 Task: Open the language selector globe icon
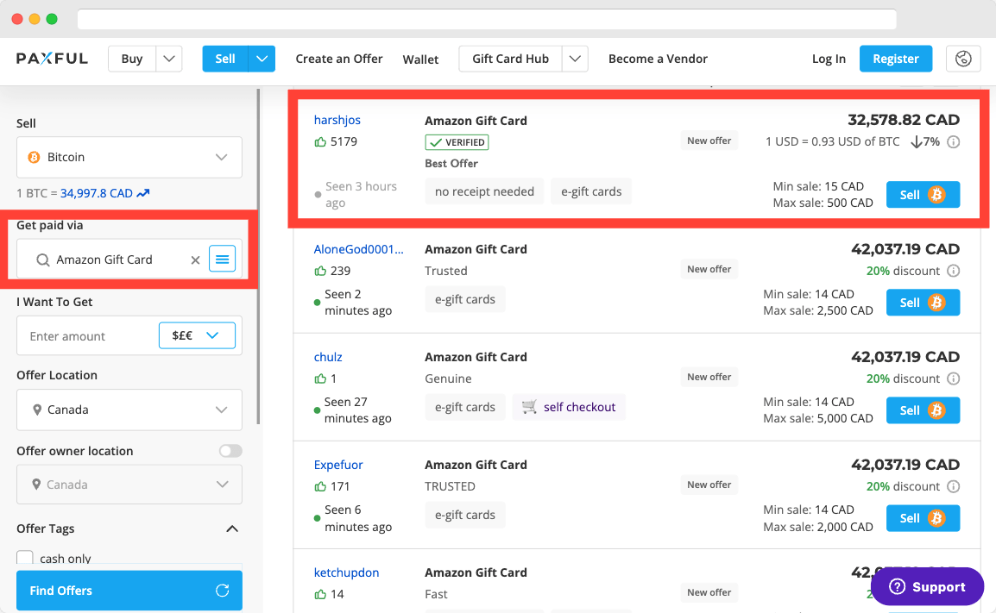pos(963,59)
